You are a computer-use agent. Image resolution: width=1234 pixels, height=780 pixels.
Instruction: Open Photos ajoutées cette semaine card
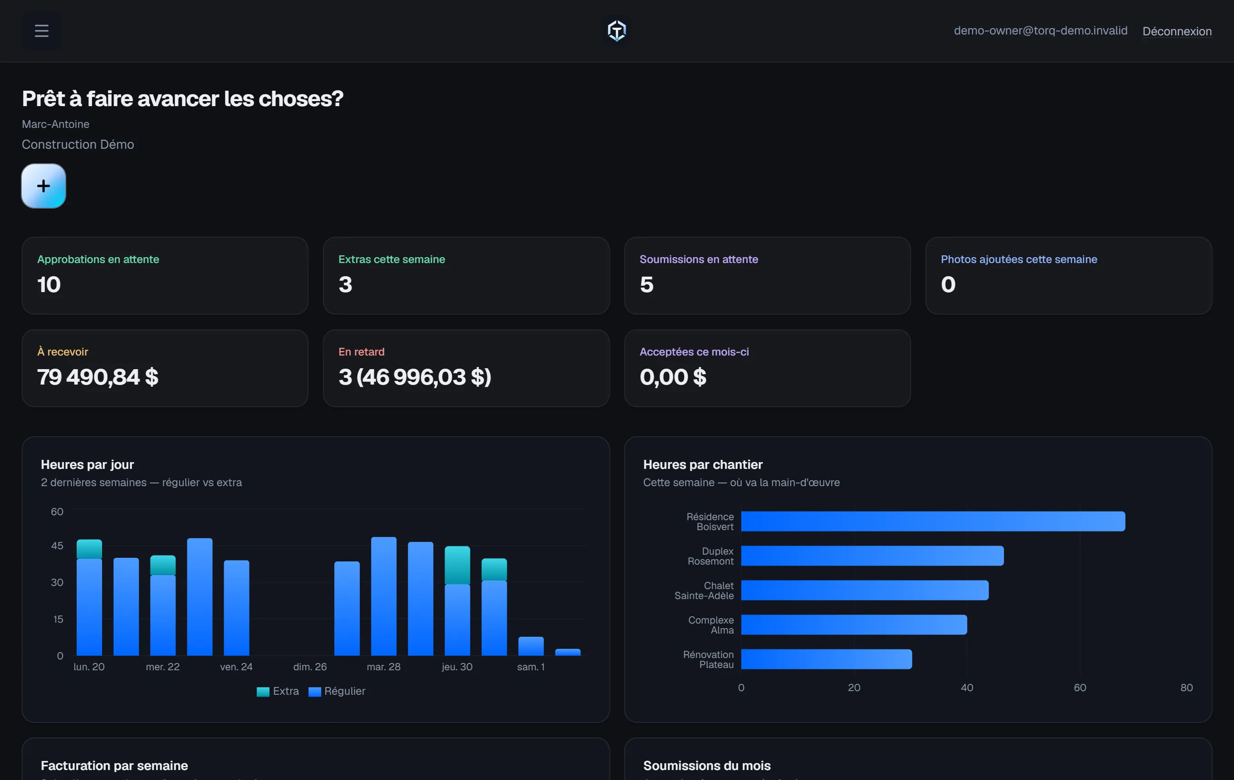1068,276
